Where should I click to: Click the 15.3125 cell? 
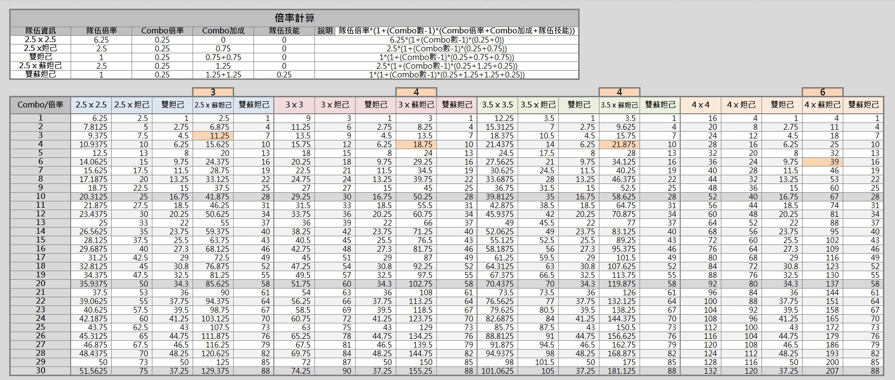497,127
